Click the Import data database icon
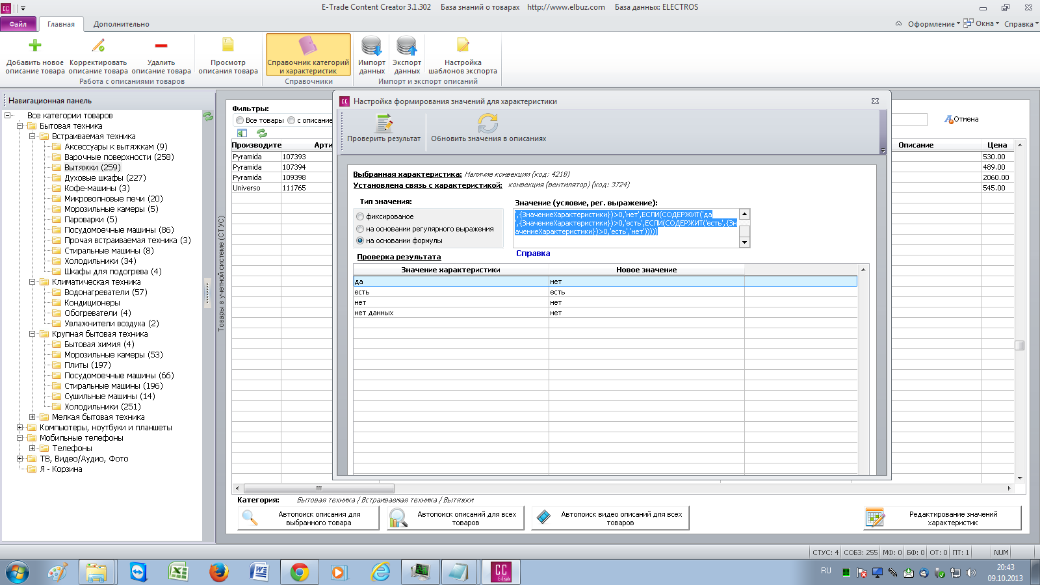The height and width of the screenshot is (585, 1040). [372, 45]
